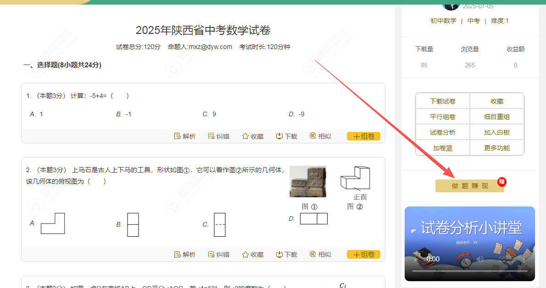
Task: Click the 做题赚现 button
Action: click(x=469, y=186)
